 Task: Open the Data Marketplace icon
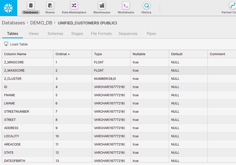coord(74,6)
